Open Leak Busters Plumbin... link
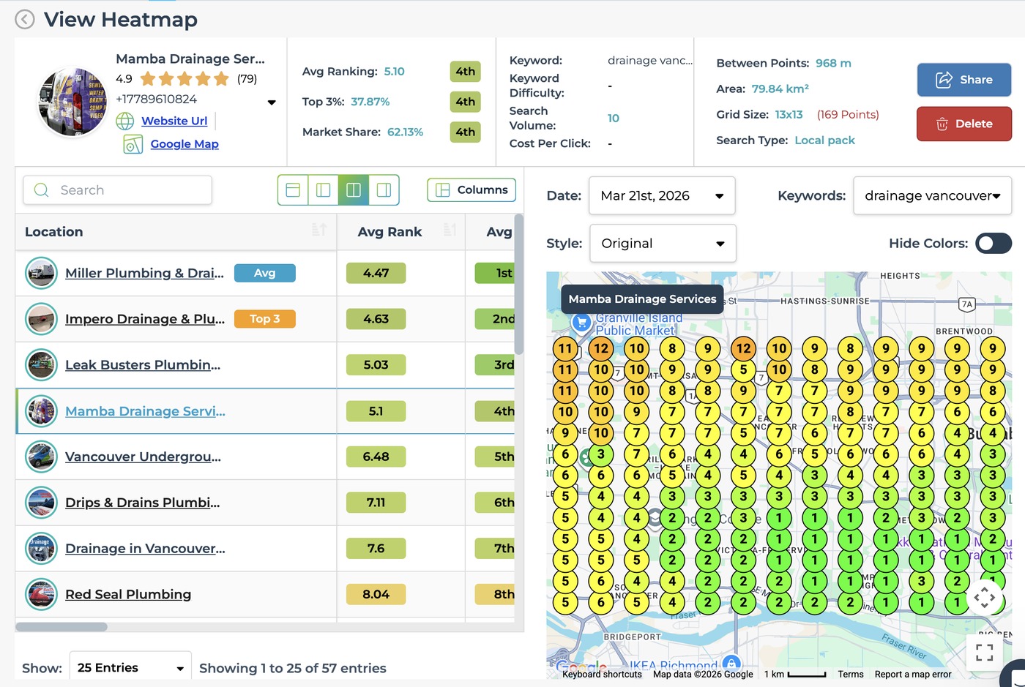1025x687 pixels. (143, 365)
